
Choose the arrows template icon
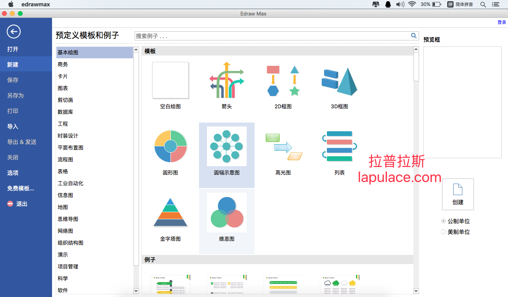coord(227,80)
